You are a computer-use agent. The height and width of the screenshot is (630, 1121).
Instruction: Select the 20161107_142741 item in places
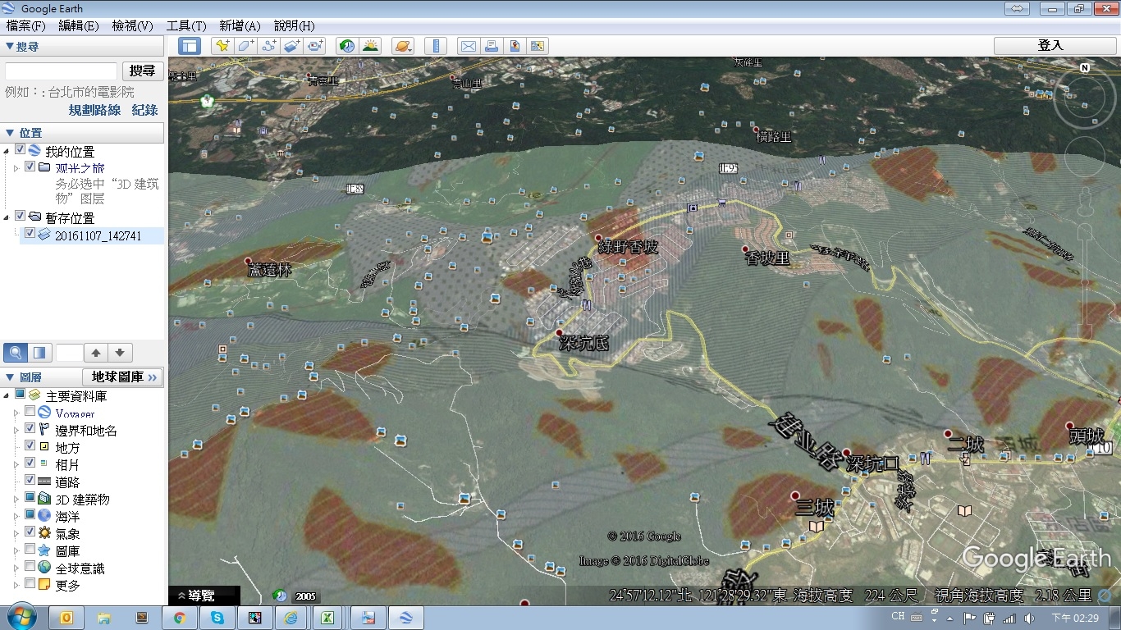[98, 235]
